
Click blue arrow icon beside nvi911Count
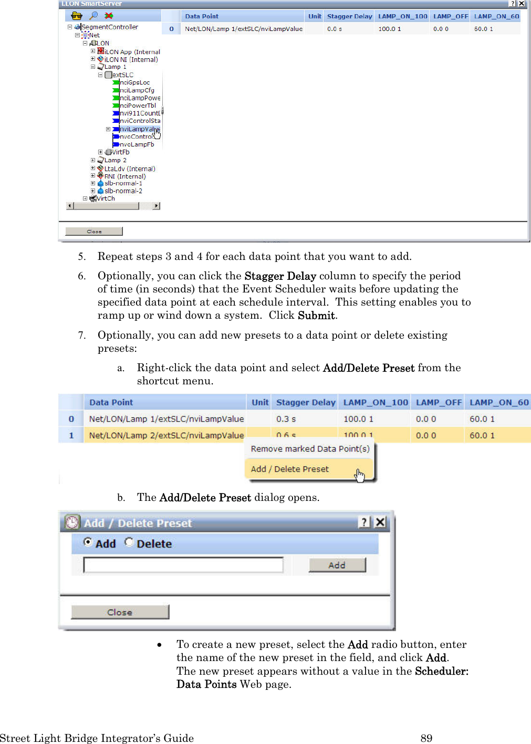coord(116,113)
